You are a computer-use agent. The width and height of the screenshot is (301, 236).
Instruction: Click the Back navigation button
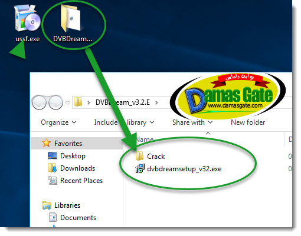point(39,102)
